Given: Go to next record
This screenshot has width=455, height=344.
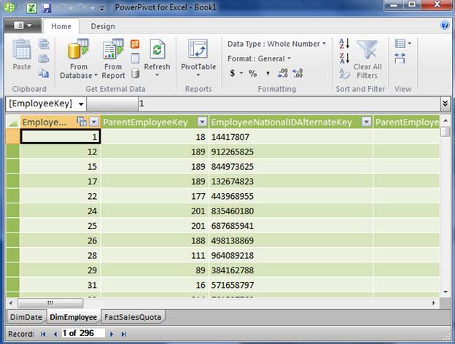Looking at the screenshot, I should [112, 334].
